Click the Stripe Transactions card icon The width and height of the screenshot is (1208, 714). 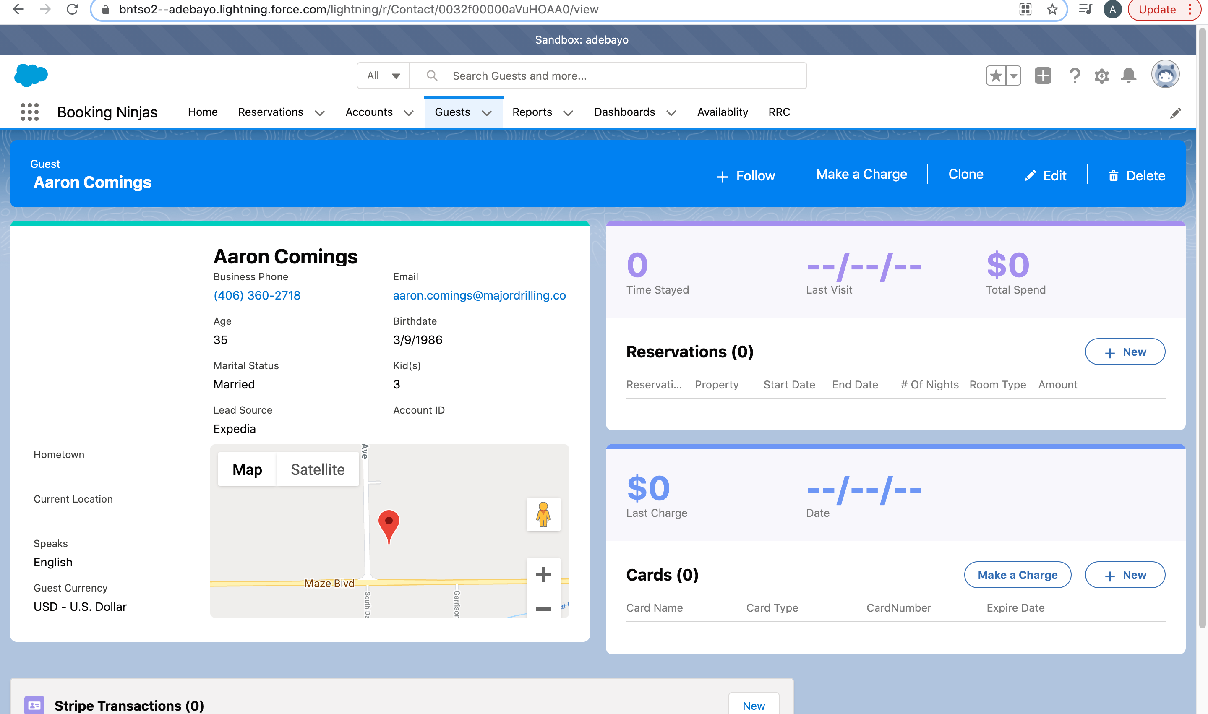pos(34,705)
